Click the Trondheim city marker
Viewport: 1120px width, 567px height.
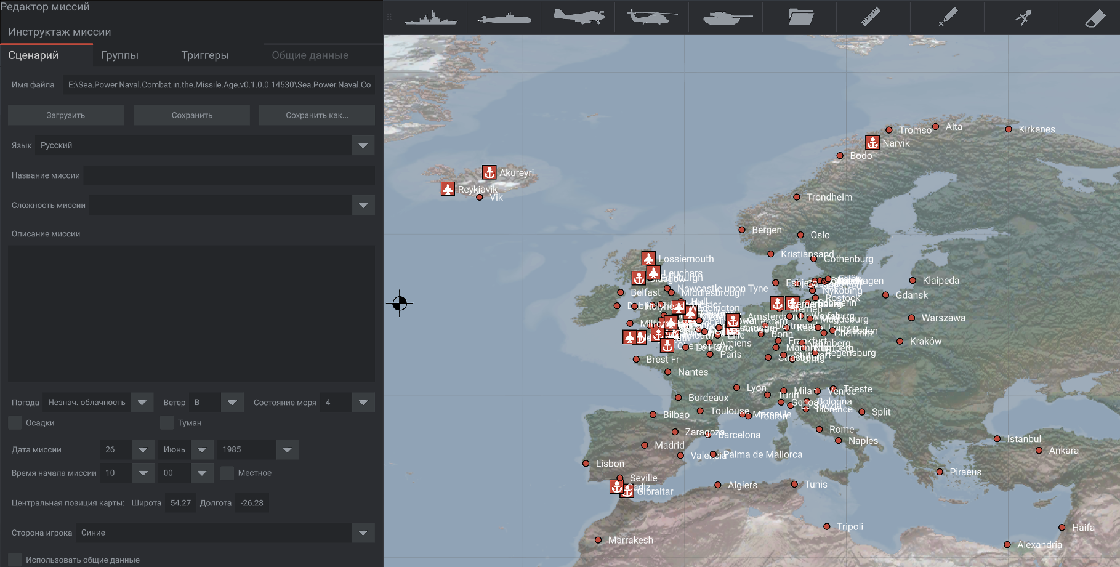pos(797,197)
